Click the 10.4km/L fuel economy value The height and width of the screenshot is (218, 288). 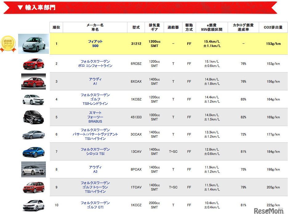click(x=212, y=203)
